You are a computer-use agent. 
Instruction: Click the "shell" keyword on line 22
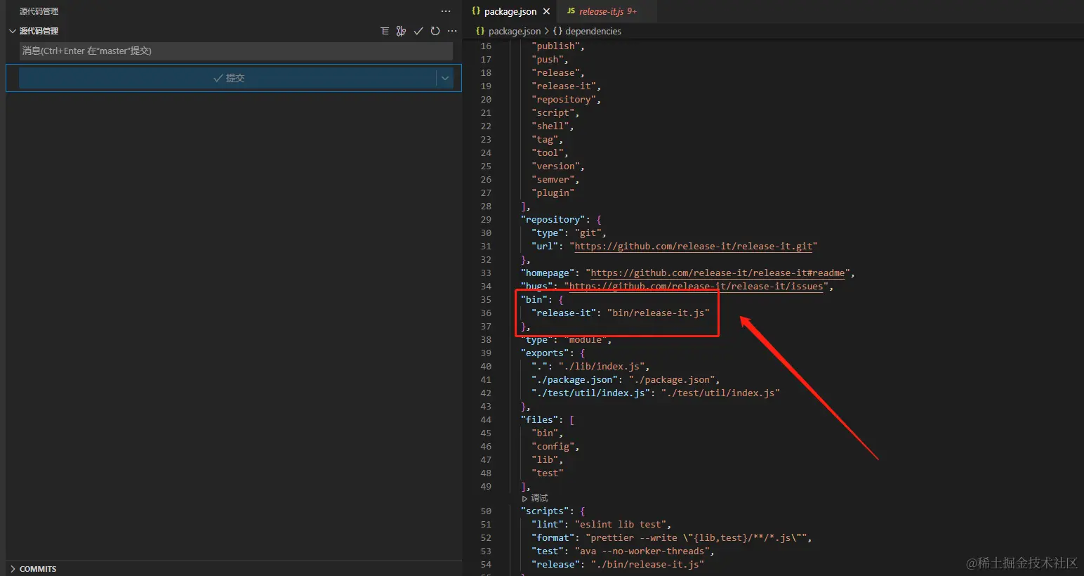tap(550, 126)
